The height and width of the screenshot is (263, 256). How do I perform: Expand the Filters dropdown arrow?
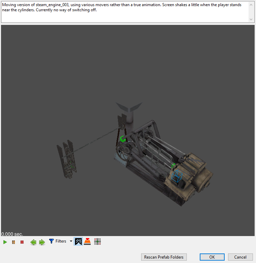coord(71,241)
